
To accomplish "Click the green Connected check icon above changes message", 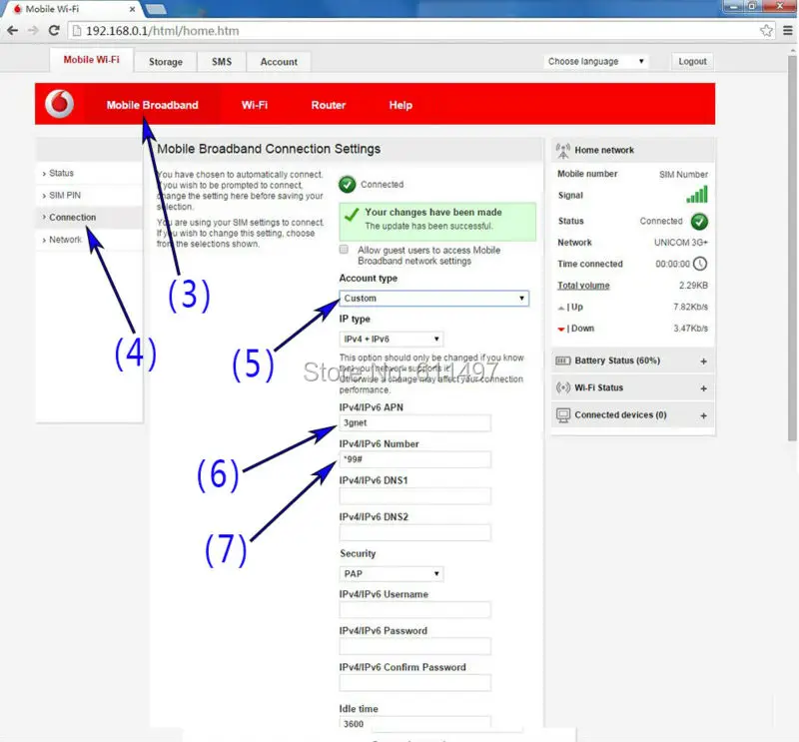I will 347,184.
